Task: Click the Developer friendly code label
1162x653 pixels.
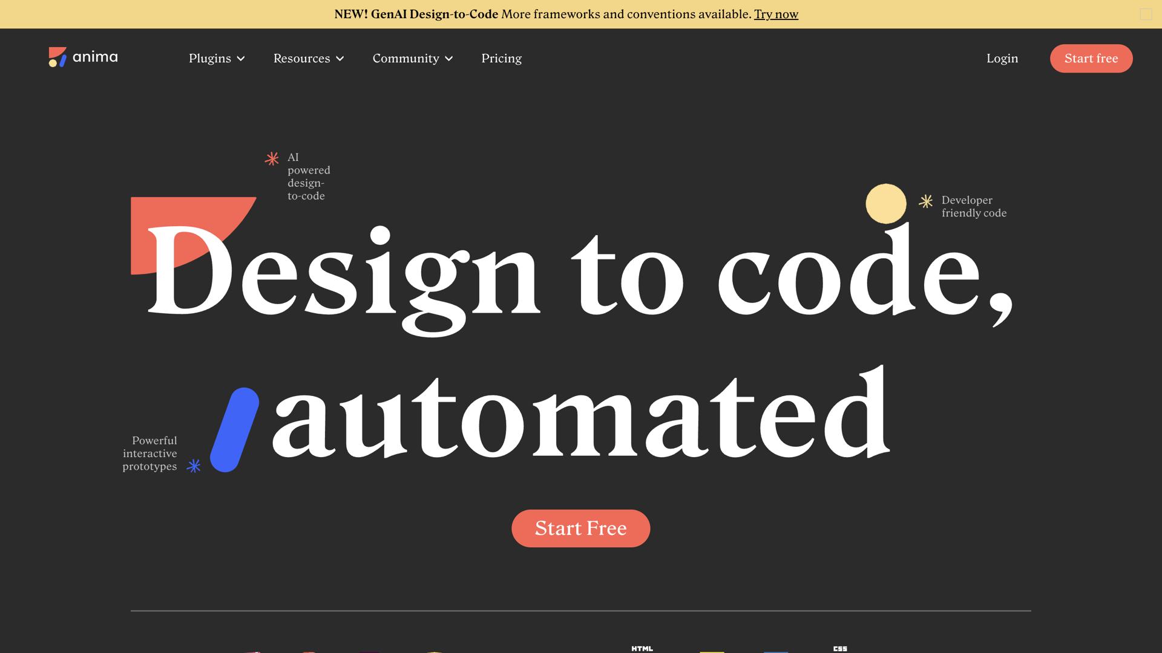Action: click(x=973, y=207)
